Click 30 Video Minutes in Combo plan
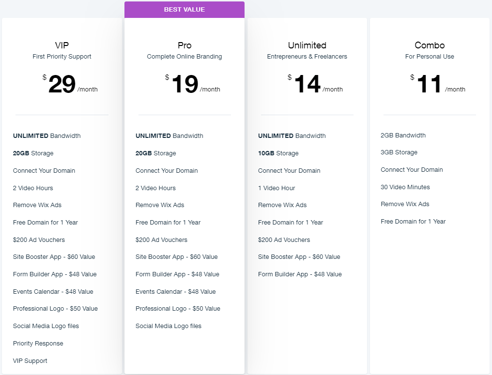 pyautogui.click(x=405, y=187)
